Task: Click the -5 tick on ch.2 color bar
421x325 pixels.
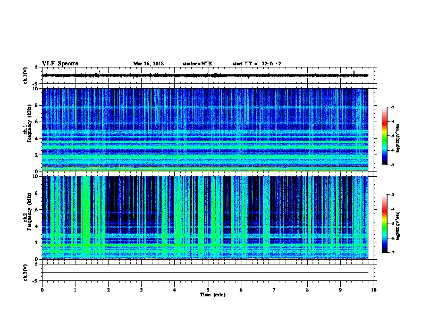Action: click(x=392, y=224)
